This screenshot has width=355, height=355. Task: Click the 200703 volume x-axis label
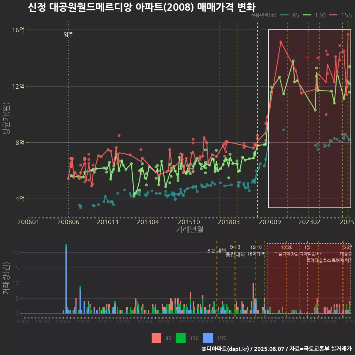[x=43, y=321]
